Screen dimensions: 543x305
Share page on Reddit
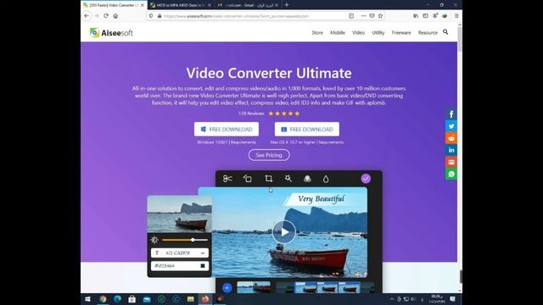[x=451, y=138]
